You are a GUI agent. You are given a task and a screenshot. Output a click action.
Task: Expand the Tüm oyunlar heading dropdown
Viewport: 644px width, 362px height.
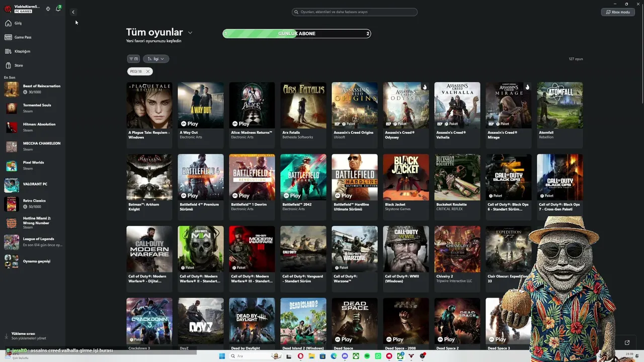pyautogui.click(x=190, y=33)
